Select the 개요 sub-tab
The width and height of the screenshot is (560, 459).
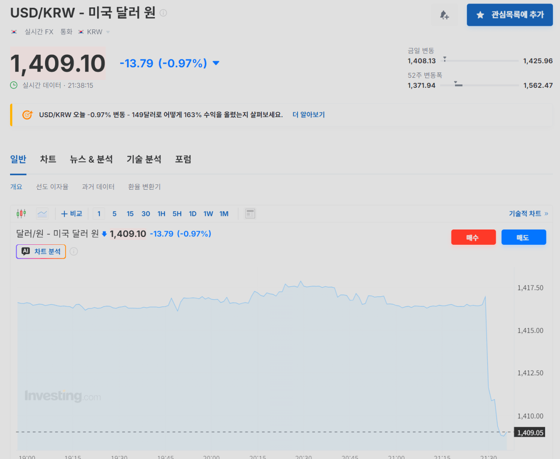(16, 187)
